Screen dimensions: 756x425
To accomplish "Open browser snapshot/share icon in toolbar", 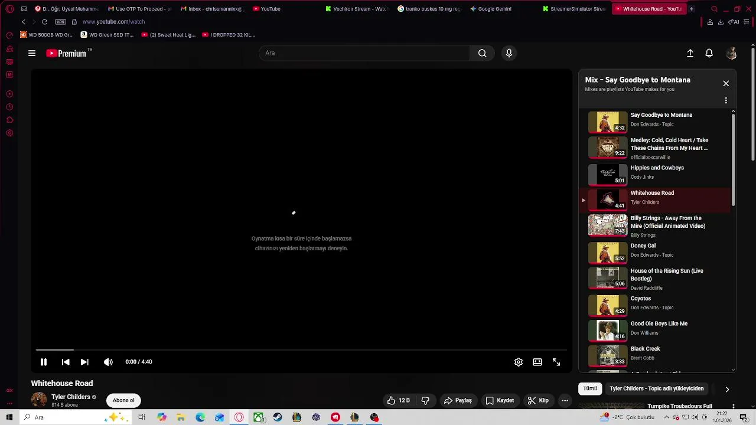I will click(710, 22).
